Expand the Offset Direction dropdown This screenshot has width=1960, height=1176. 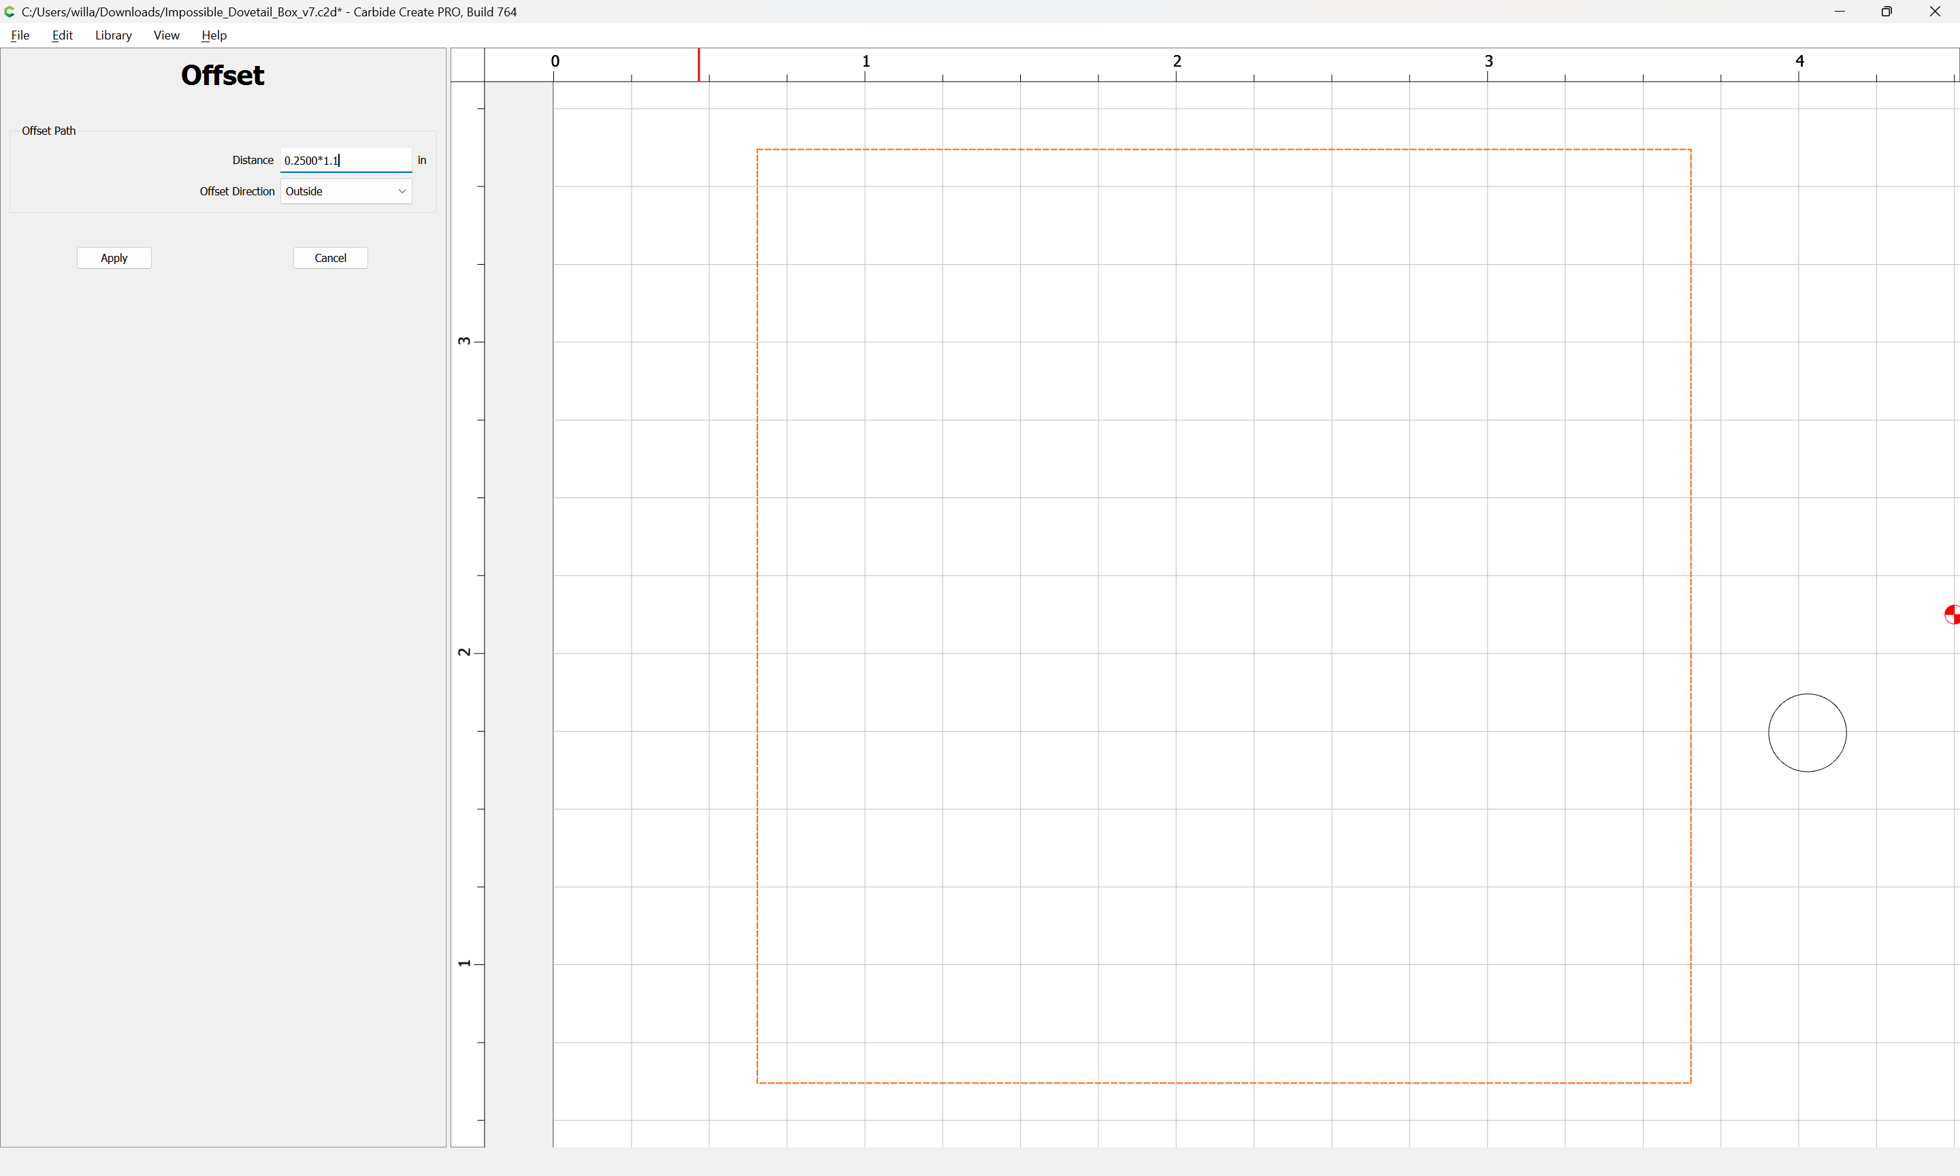[x=346, y=191]
